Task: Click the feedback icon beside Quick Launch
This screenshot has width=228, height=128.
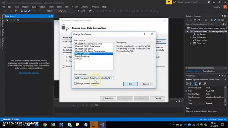Action: (x=174, y=2)
